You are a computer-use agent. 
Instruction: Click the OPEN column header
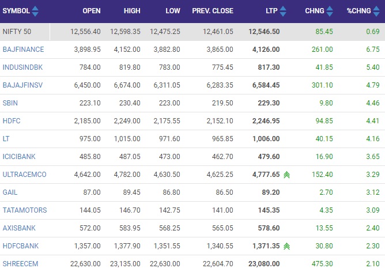(x=92, y=11)
